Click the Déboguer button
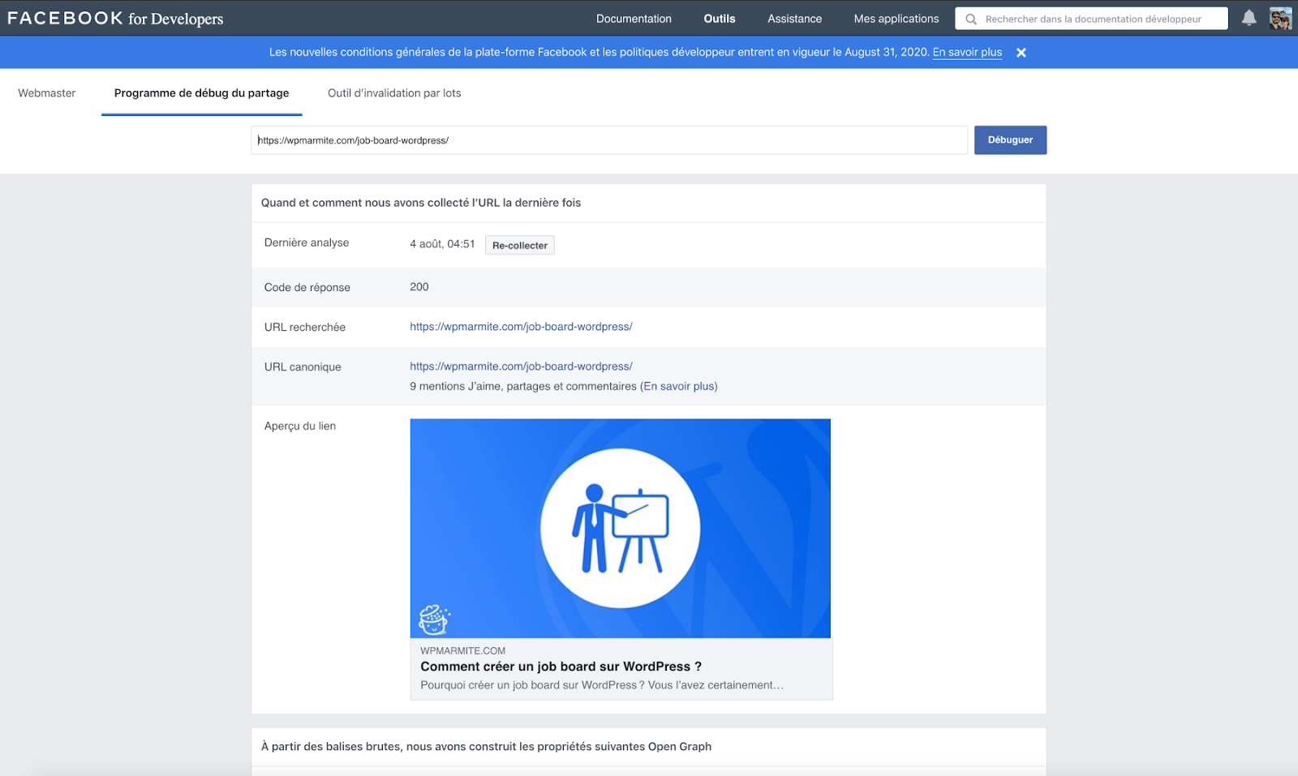Screen dimensions: 1298x776 pos(1010,139)
